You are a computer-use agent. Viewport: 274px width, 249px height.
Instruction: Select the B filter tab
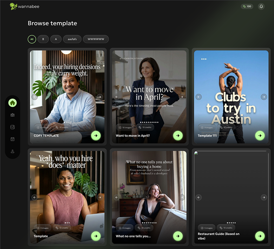[43, 39]
